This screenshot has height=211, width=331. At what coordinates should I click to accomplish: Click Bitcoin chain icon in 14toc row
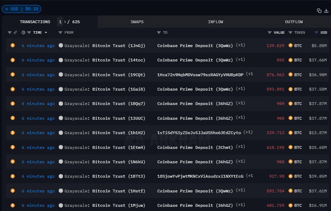click(x=13, y=60)
